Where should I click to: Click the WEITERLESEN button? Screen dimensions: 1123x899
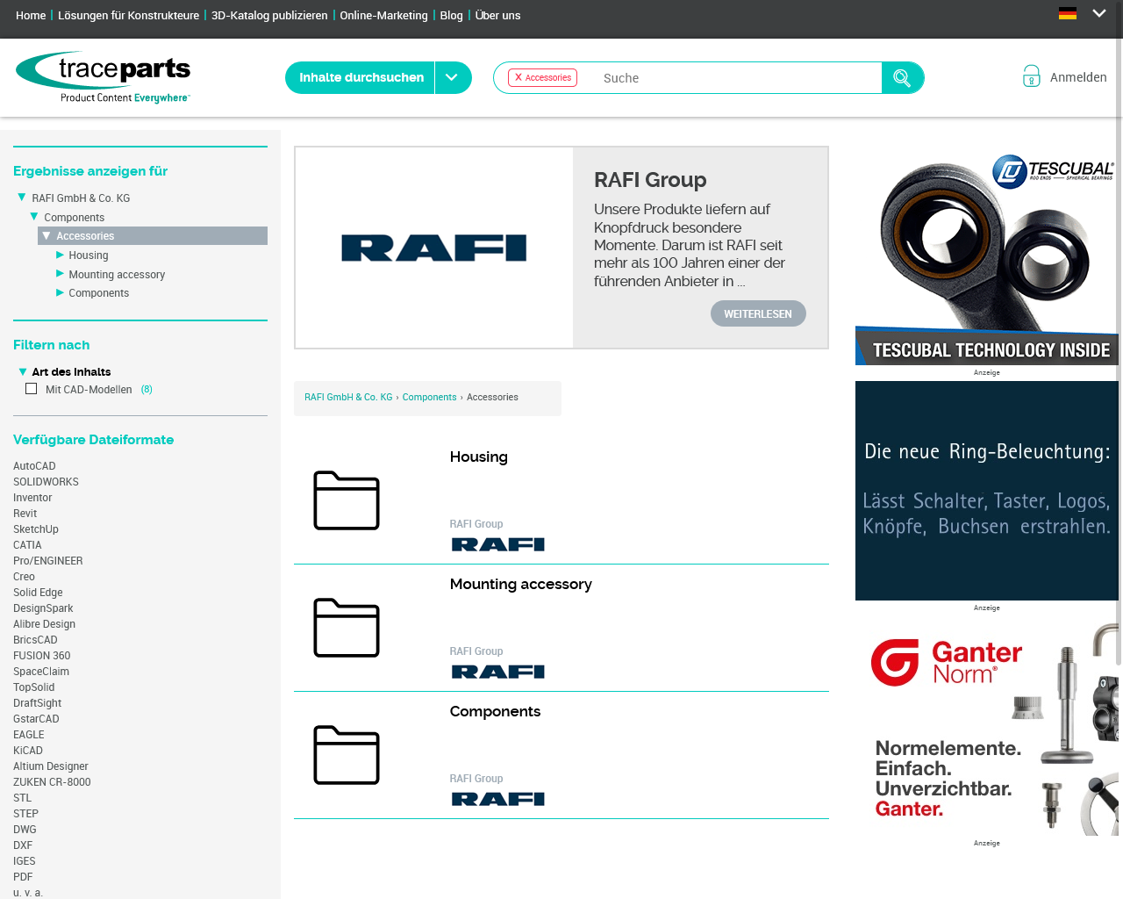click(758, 313)
